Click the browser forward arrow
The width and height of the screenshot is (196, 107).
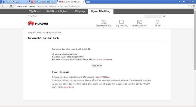pyautogui.click(x=7, y=6)
